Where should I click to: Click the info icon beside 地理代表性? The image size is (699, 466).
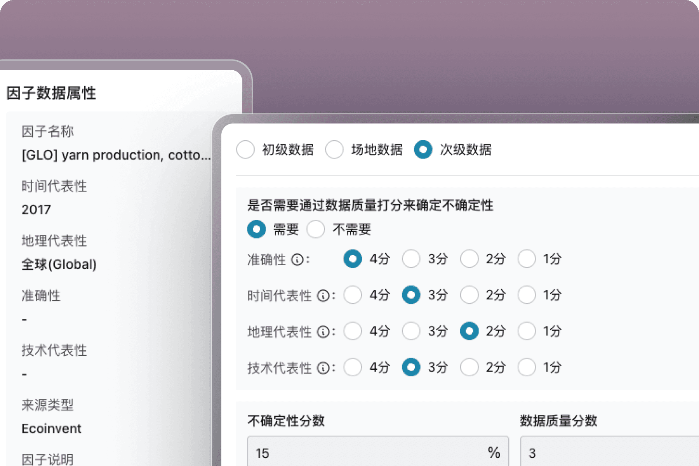click(x=323, y=332)
